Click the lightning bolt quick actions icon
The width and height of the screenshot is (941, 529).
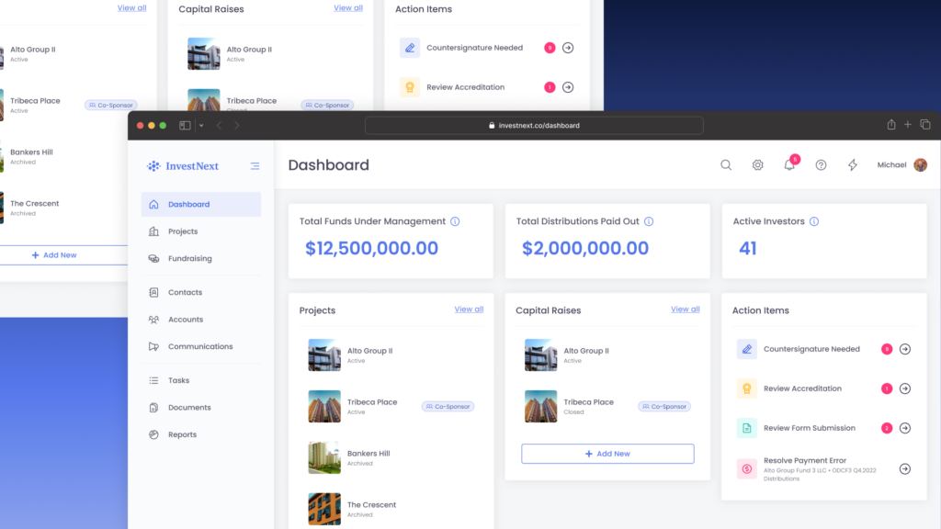(x=853, y=165)
